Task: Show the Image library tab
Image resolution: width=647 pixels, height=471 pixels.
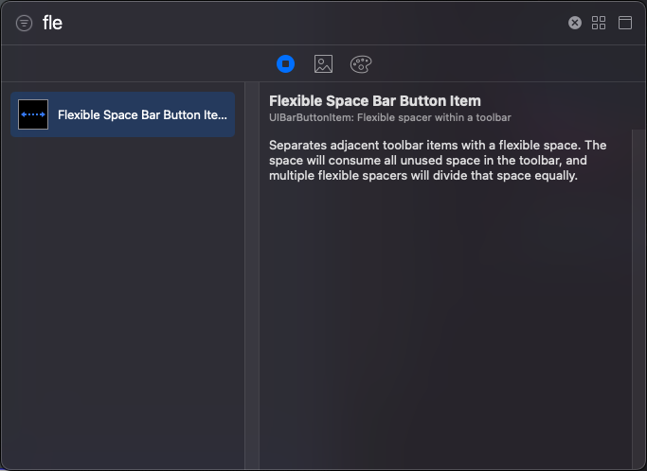Action: click(x=323, y=64)
